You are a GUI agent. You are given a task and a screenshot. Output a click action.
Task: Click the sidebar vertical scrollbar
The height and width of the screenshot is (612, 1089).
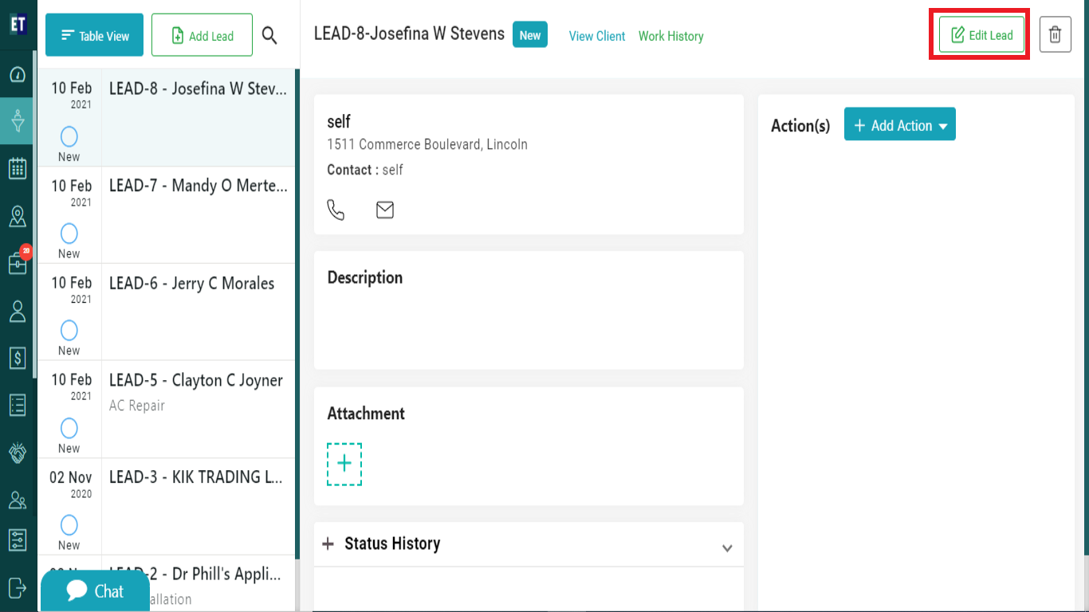pyautogui.click(x=35, y=215)
